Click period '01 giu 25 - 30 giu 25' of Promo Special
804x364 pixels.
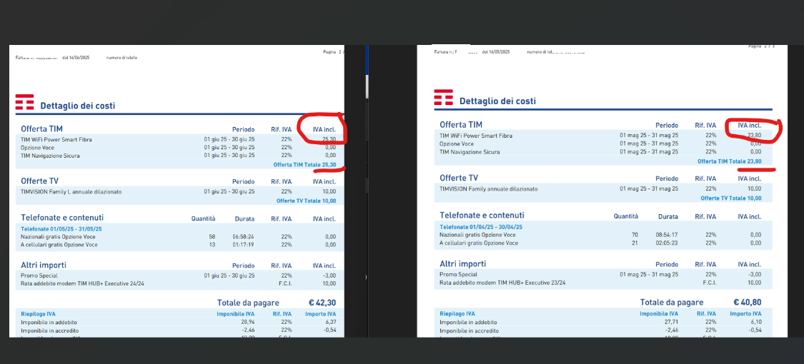[229, 275]
